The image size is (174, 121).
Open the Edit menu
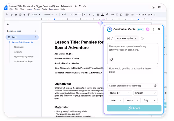(x=17, y=9)
